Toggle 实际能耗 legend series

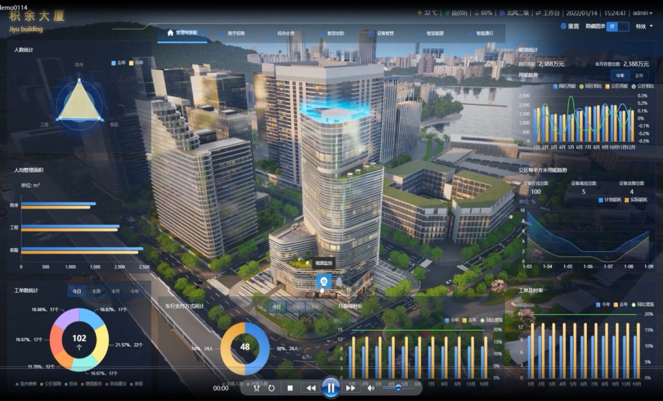point(636,199)
